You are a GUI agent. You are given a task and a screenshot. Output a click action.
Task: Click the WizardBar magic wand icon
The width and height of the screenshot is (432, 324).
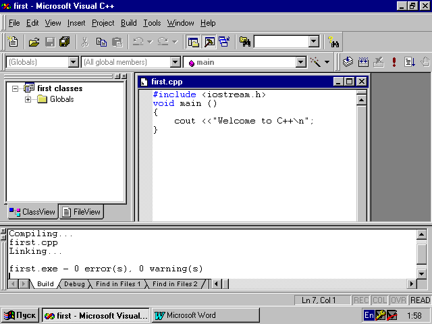click(315, 62)
